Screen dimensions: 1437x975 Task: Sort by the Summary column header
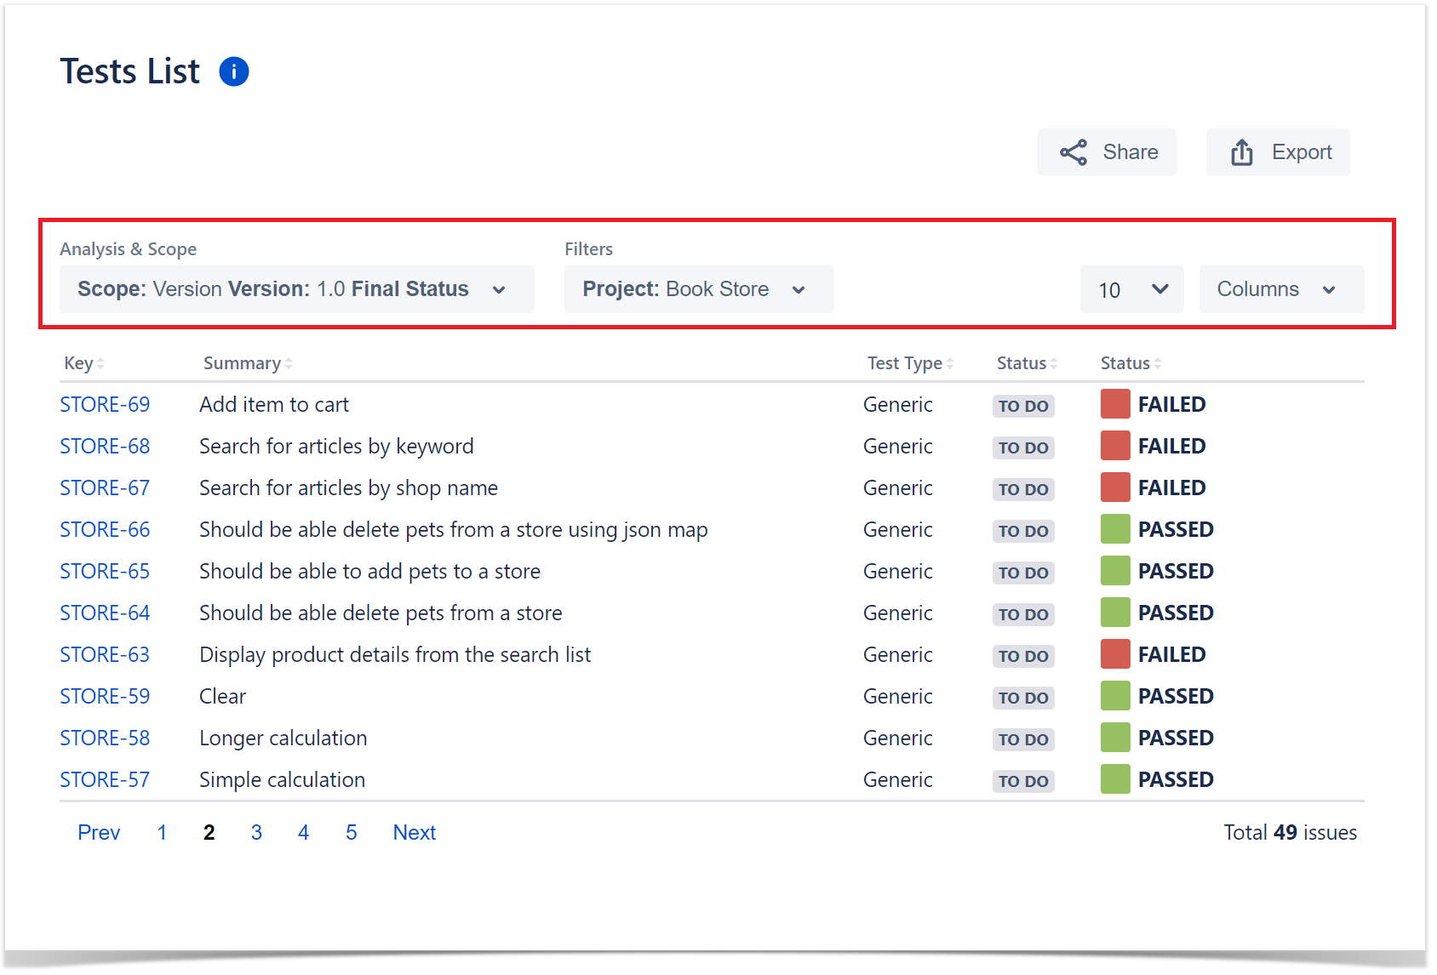pos(248,363)
